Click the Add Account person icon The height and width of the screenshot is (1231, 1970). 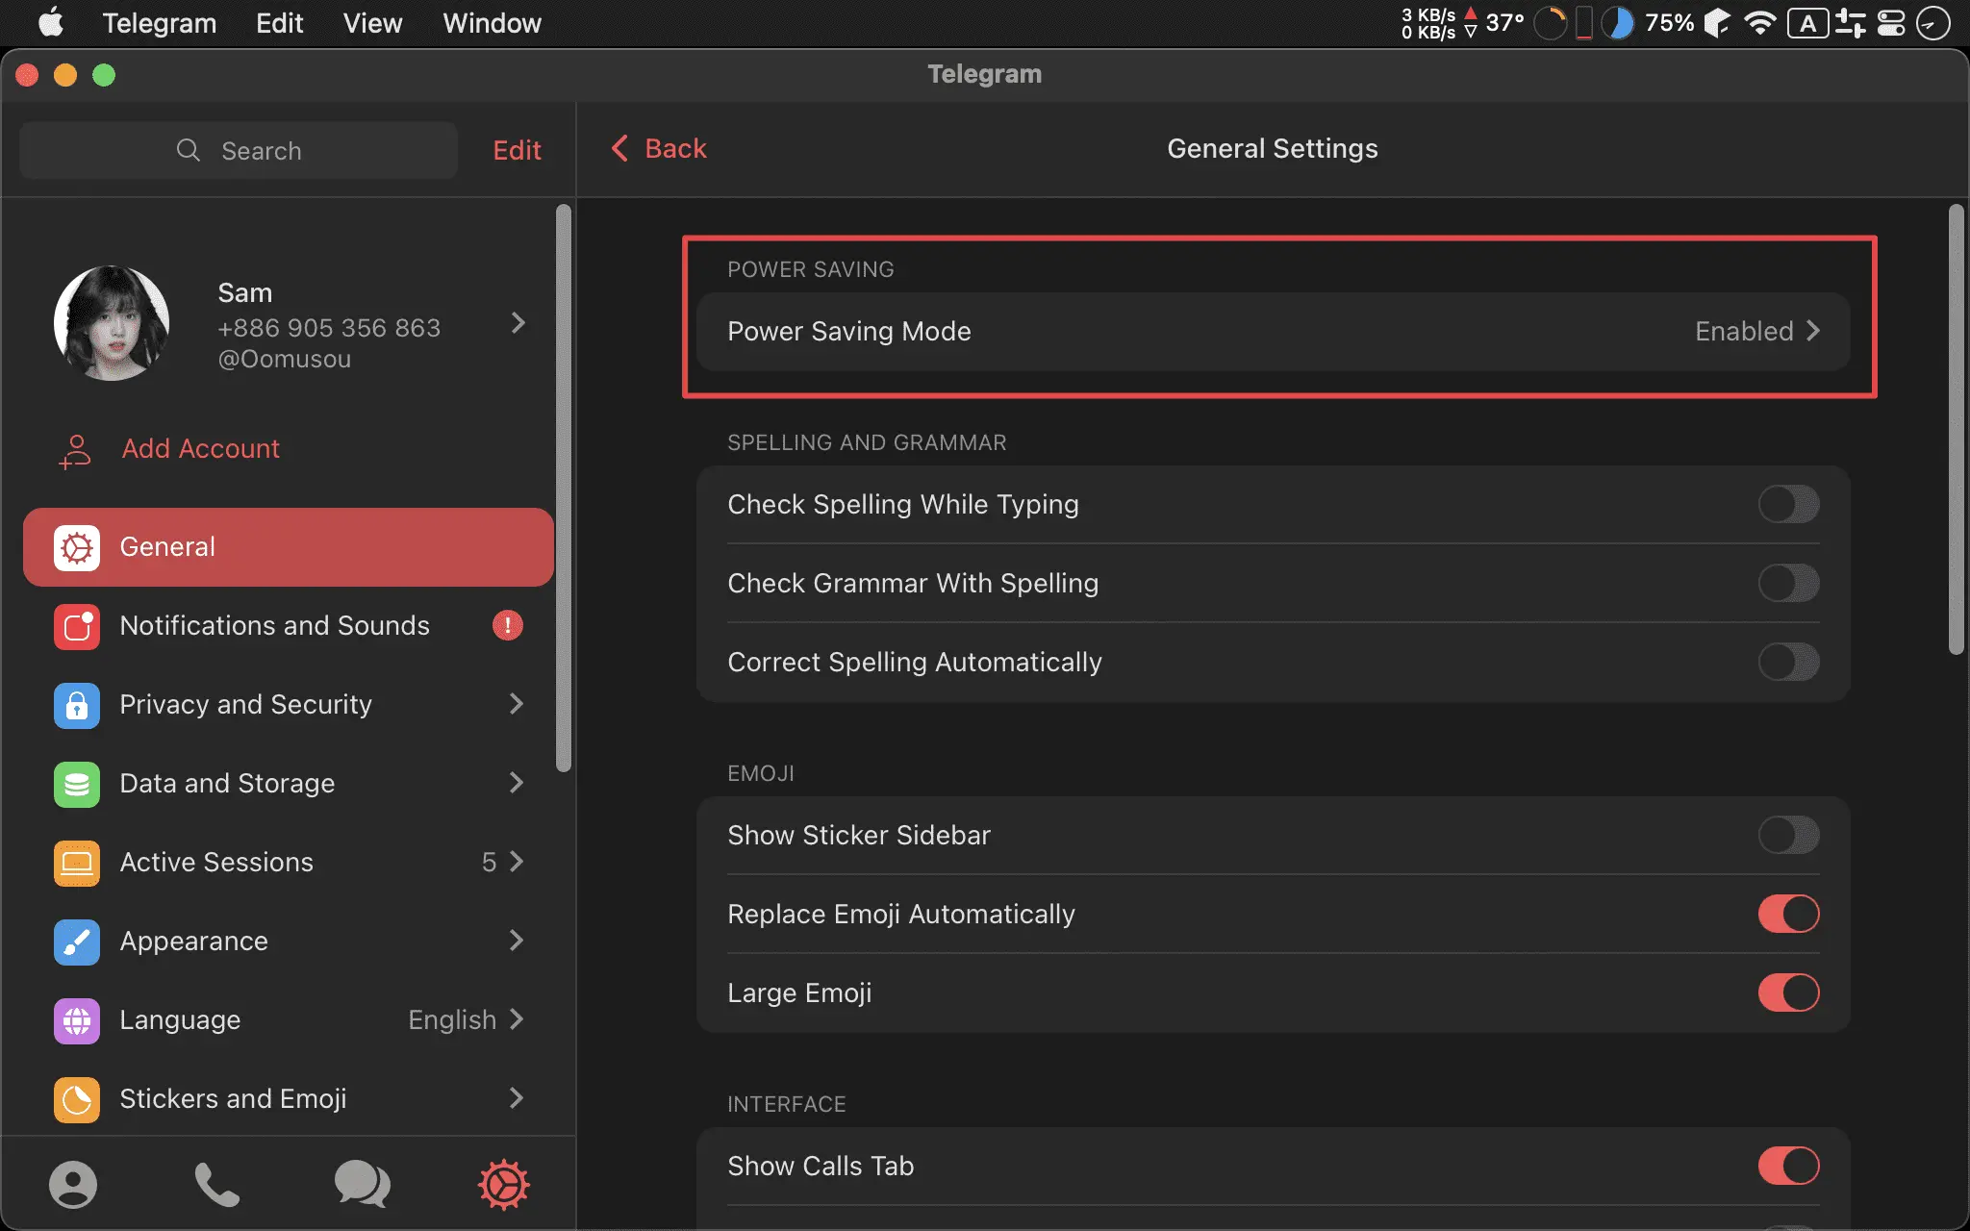pos(75,450)
